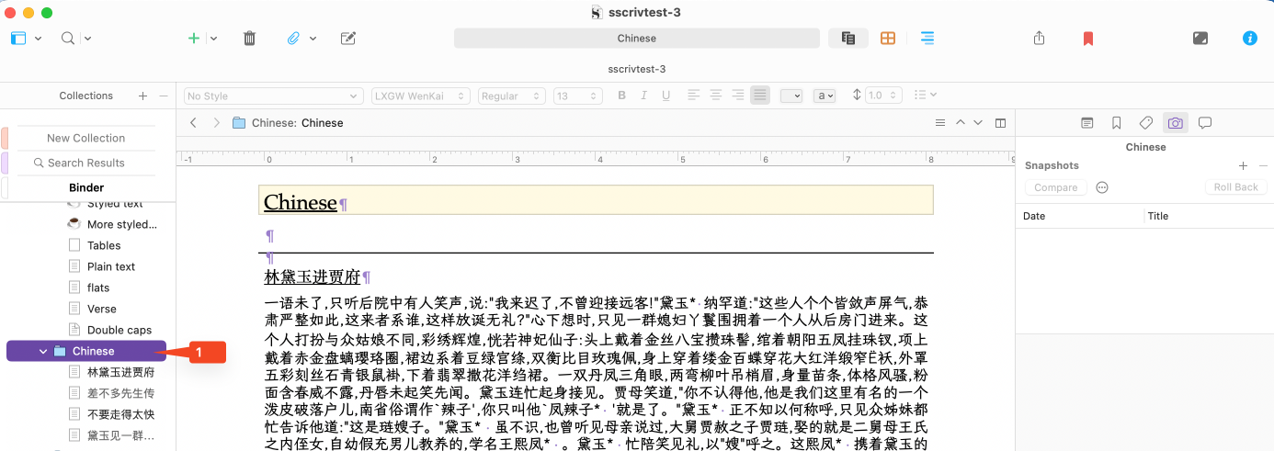The width and height of the screenshot is (1274, 451).
Task: Align text right
Action: [737, 96]
